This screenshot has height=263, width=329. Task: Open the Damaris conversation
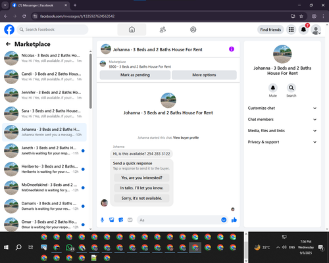44,206
